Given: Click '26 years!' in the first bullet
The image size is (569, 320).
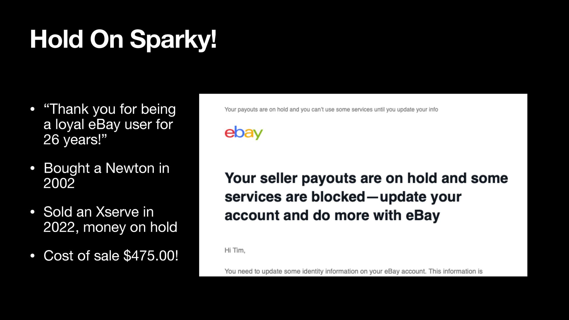Looking at the screenshot, I should (75, 140).
